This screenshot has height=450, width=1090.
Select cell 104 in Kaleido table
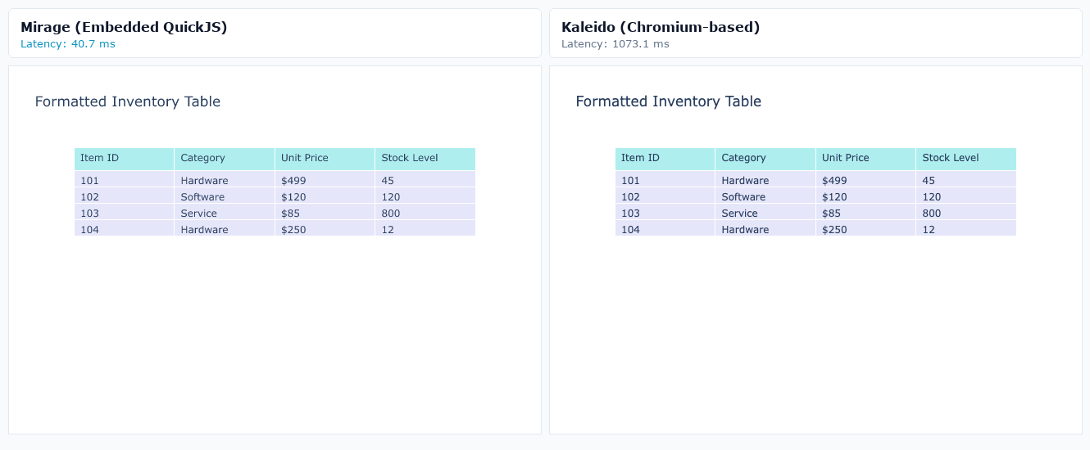[x=665, y=228]
